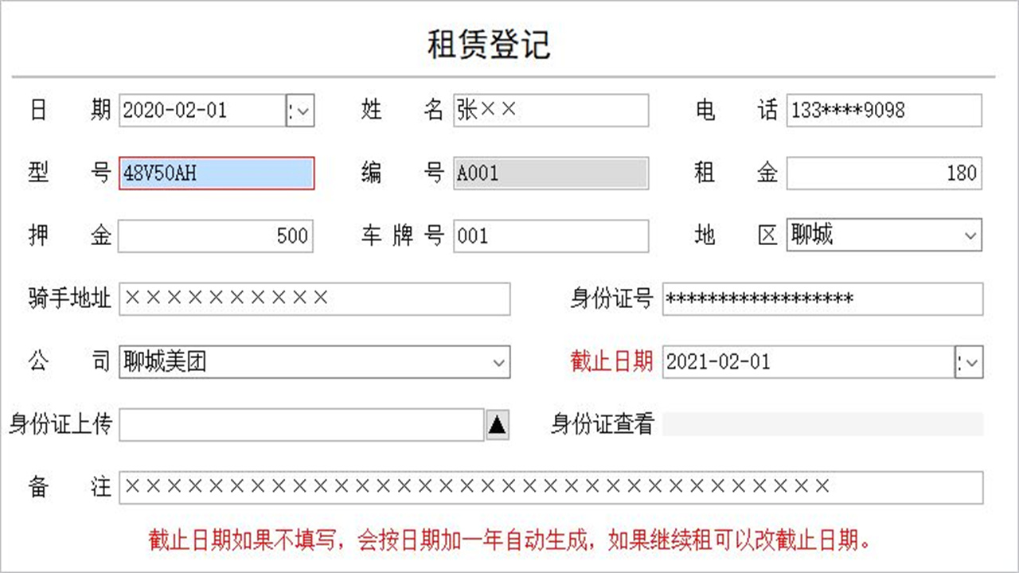Click the 押金 deposit field showing 500
The height and width of the screenshot is (573, 1019).
click(x=215, y=236)
